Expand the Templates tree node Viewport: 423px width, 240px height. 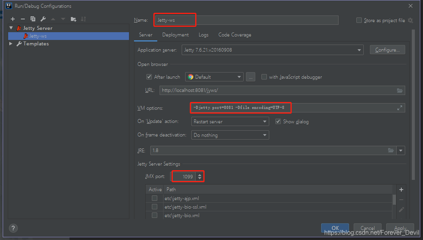pyautogui.click(x=11, y=43)
